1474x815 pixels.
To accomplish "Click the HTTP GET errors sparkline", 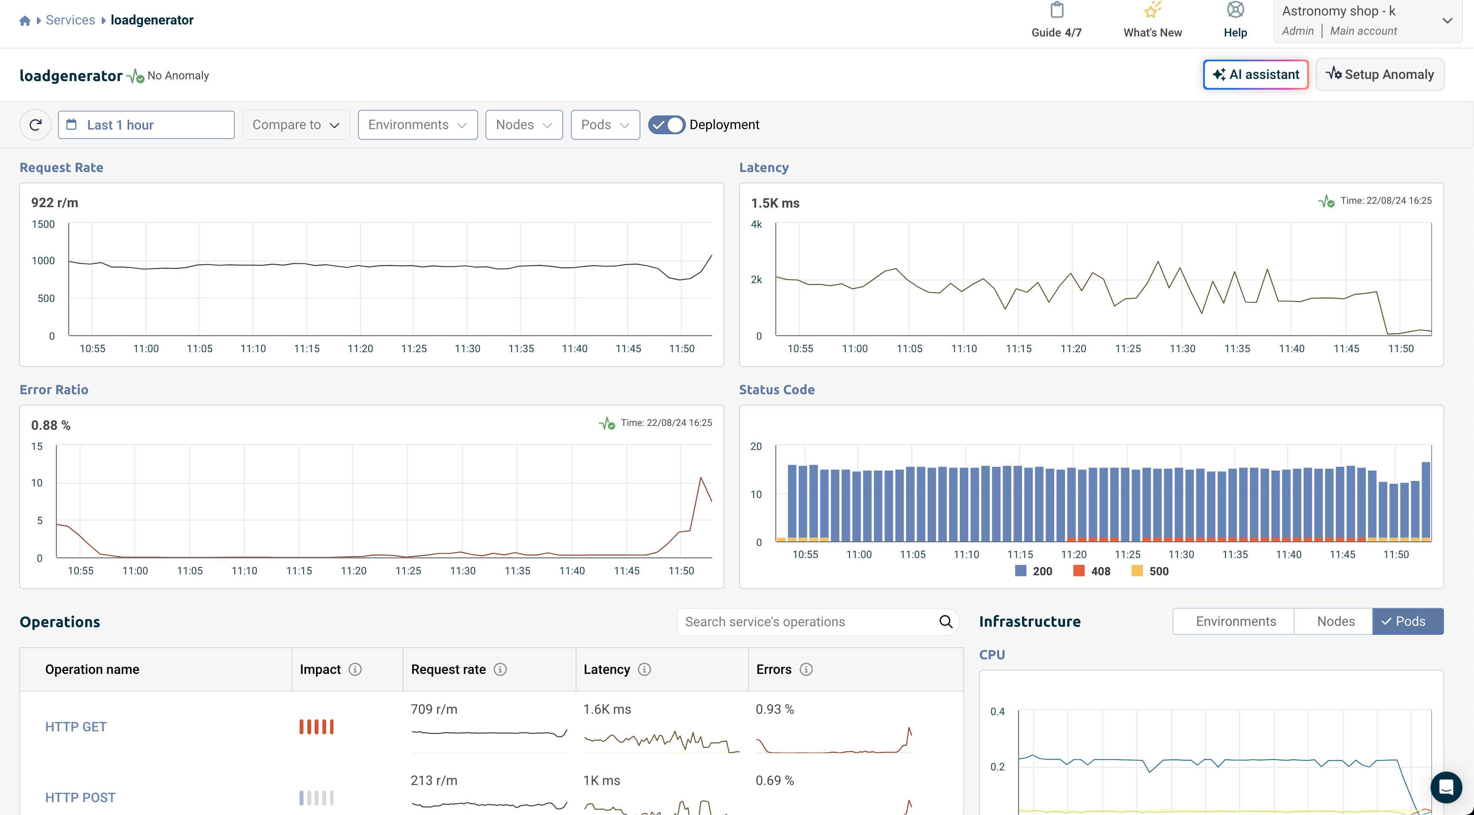I will (x=834, y=740).
